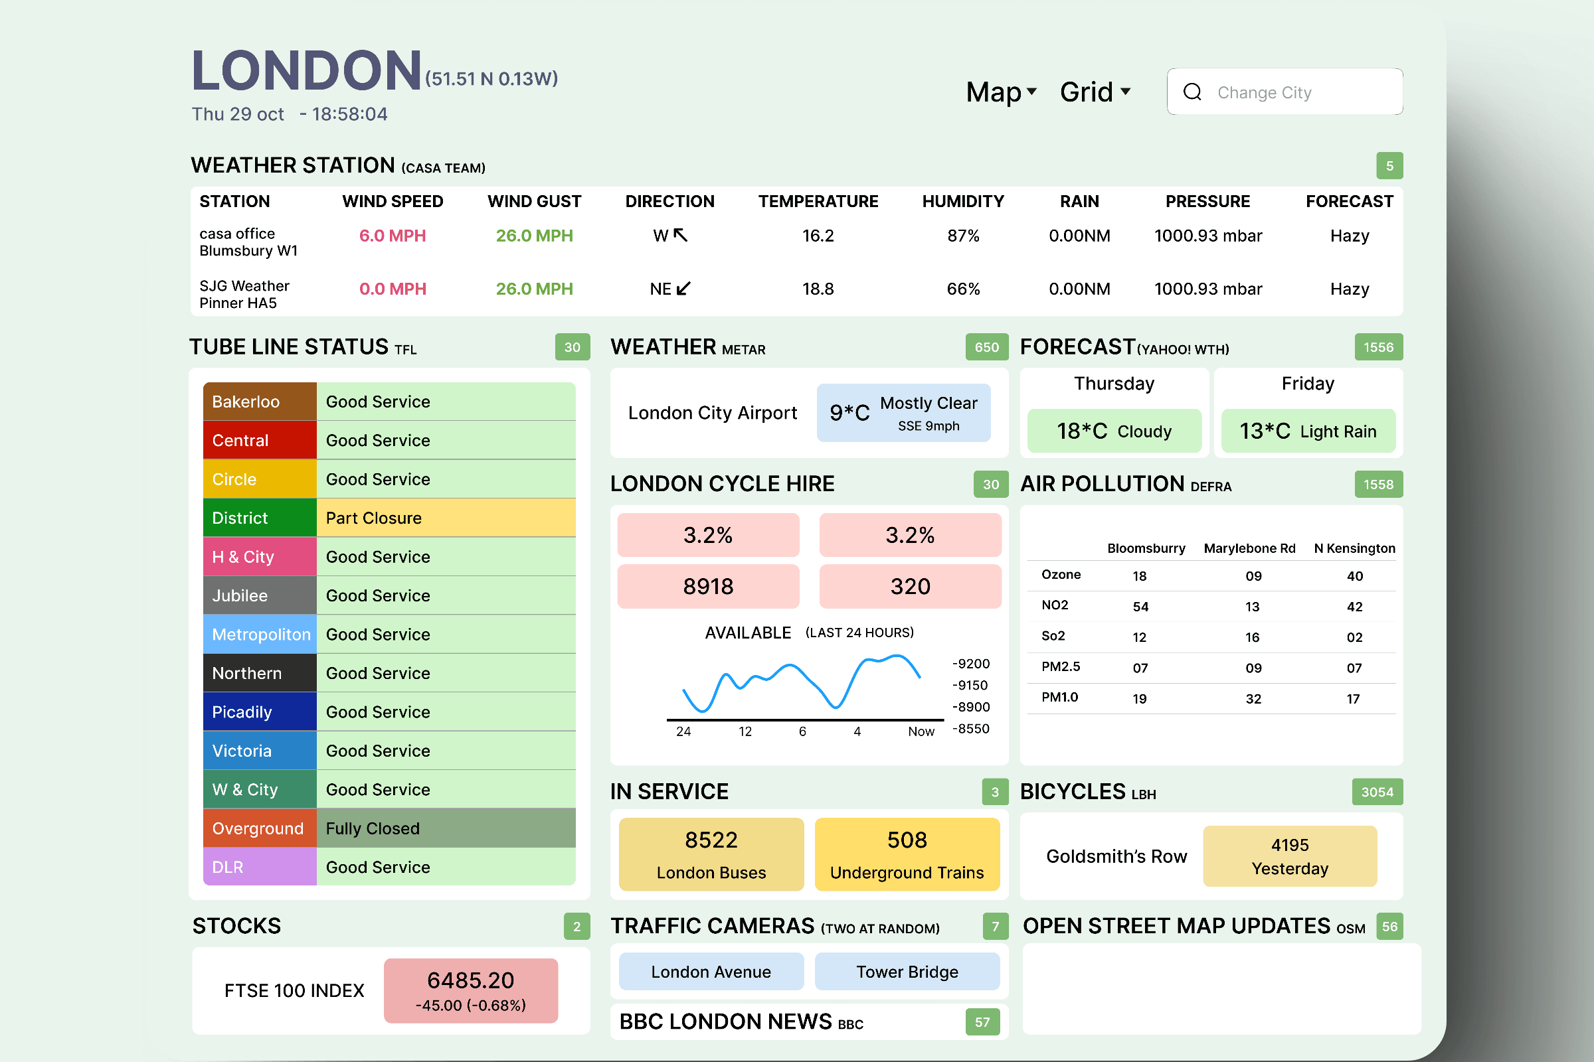The image size is (1594, 1062).
Task: Click the FTSE 100 index value box
Action: coord(470,991)
